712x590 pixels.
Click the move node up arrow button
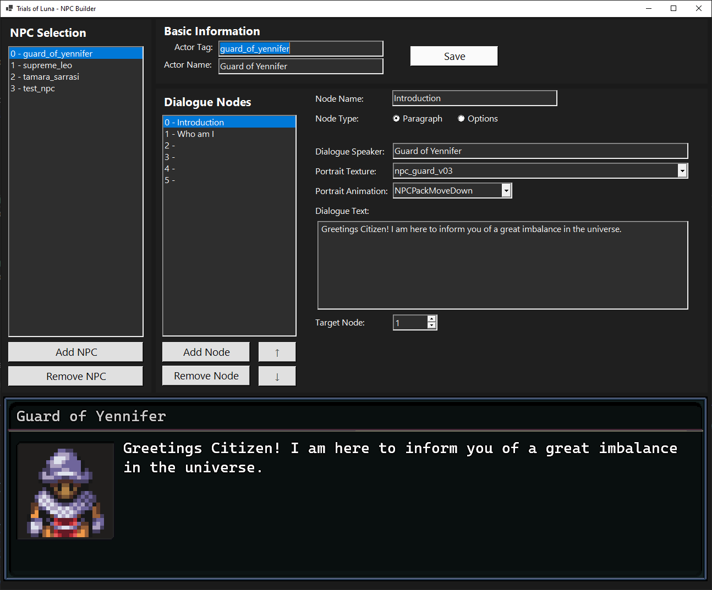tap(277, 352)
